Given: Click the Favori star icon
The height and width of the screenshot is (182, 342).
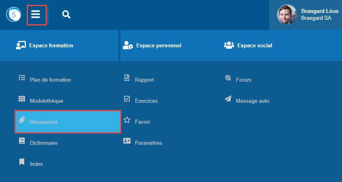Looking at the screenshot, I should (x=127, y=120).
